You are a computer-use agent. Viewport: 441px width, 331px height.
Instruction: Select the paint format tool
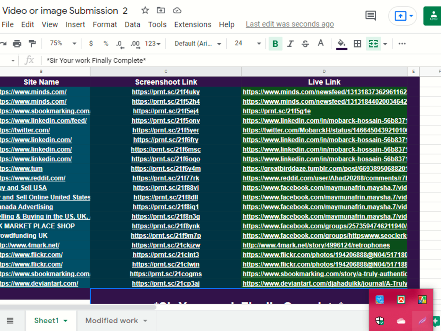coord(32,43)
